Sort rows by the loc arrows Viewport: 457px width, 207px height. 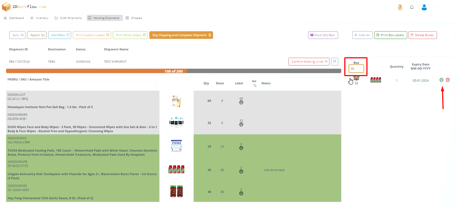pyautogui.click(x=254, y=85)
